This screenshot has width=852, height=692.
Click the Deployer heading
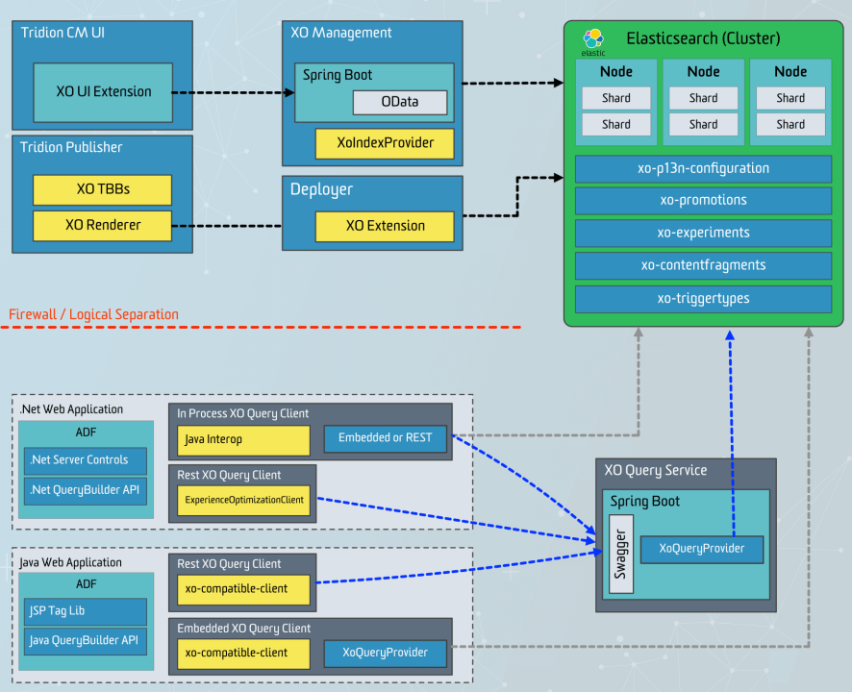click(x=321, y=189)
